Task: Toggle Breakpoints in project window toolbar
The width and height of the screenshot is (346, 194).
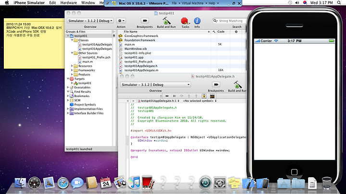Action: pyautogui.click(x=145, y=21)
